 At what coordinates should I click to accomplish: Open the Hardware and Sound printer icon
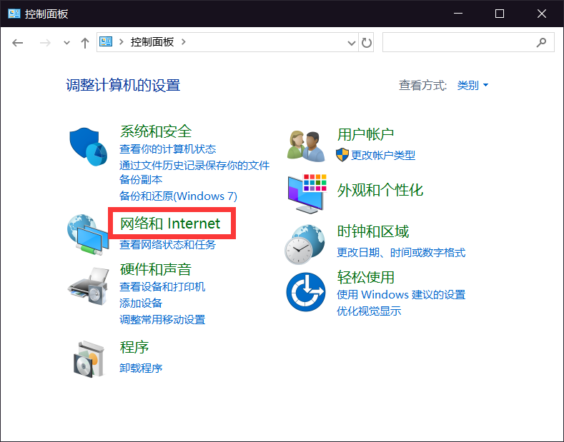click(x=89, y=286)
